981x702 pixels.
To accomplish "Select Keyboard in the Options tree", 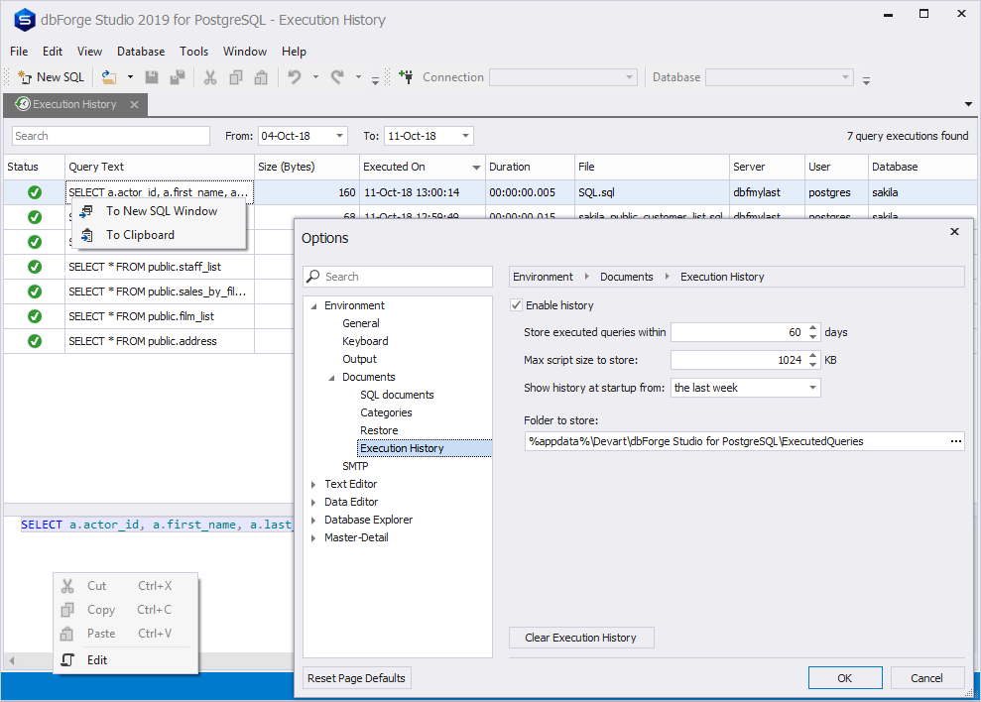I will pyautogui.click(x=365, y=342).
